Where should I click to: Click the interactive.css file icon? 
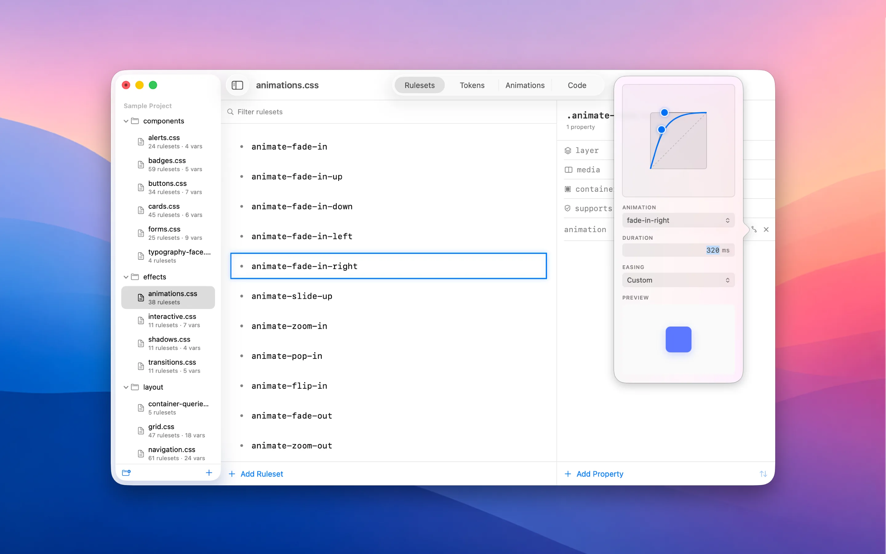click(141, 321)
